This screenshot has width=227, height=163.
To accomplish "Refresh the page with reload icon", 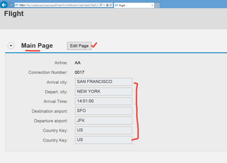I will [x=111, y=5].
